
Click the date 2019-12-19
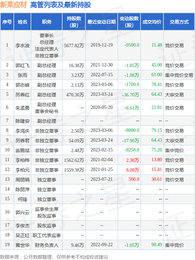coord(102,45)
